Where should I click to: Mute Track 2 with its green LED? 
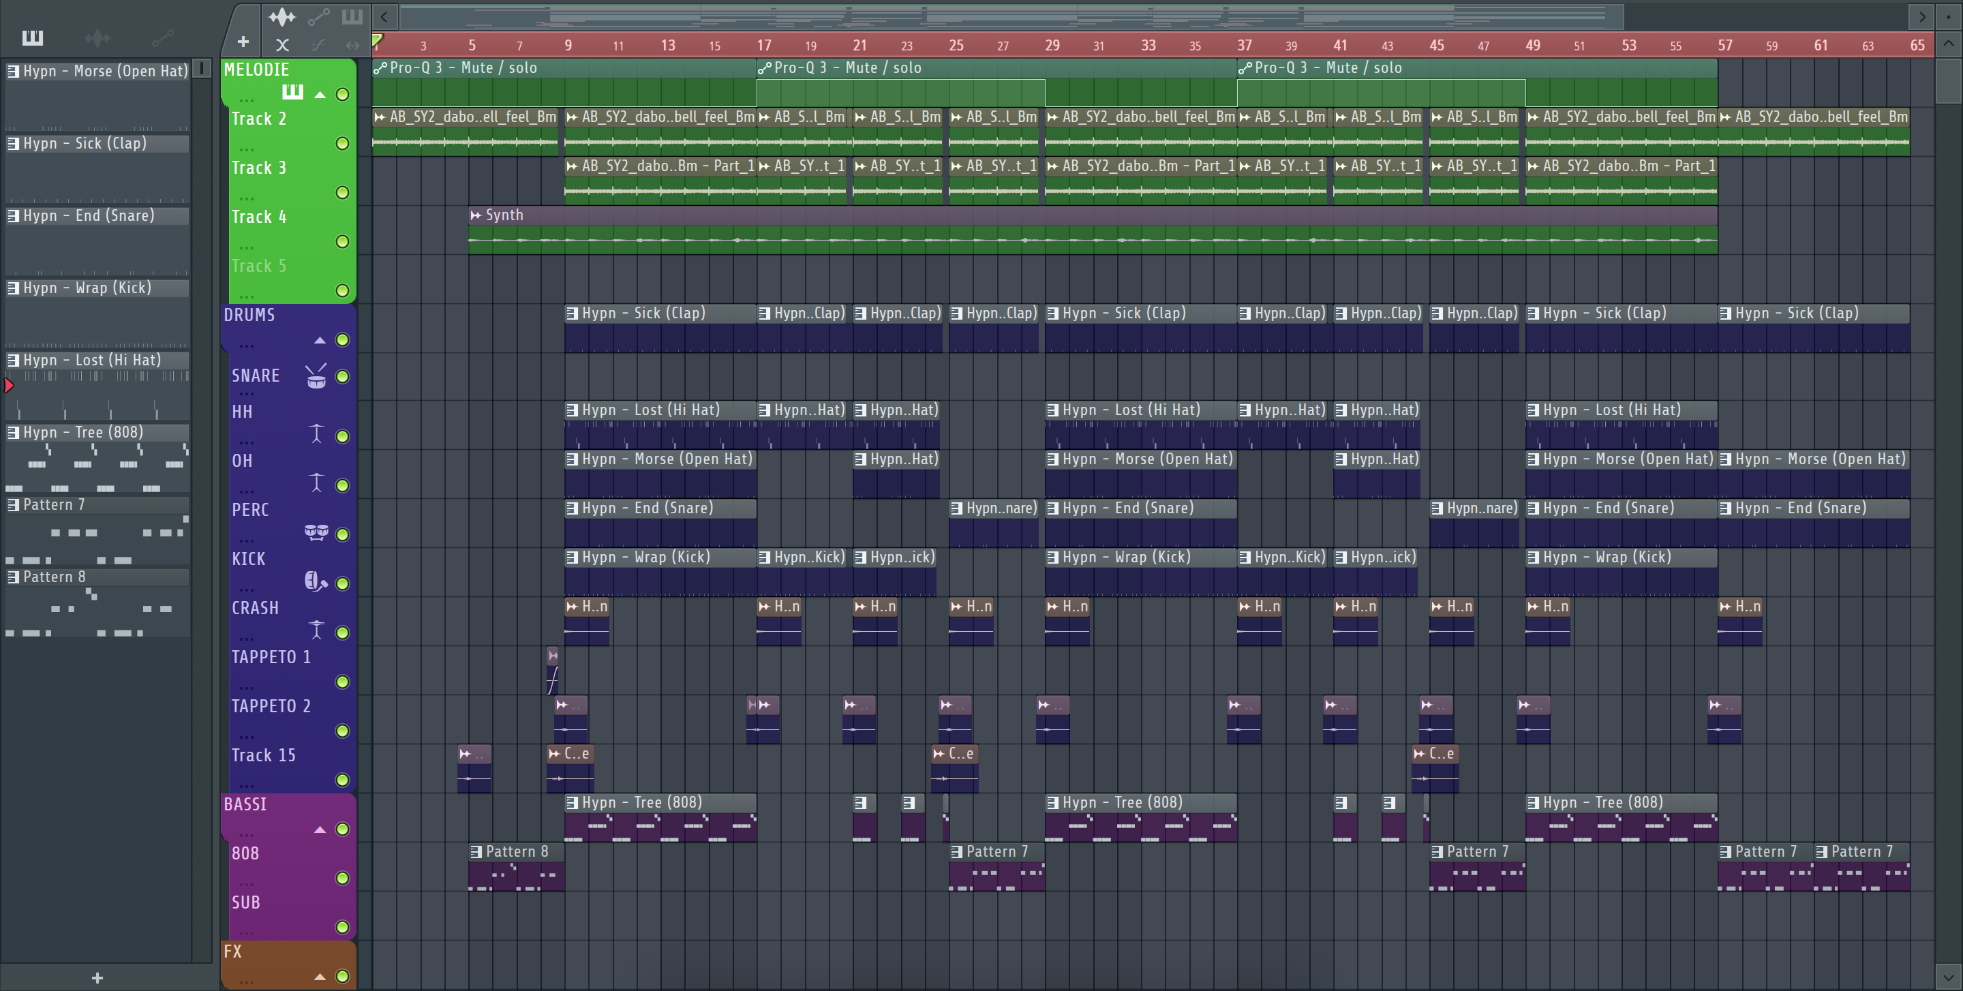pyautogui.click(x=343, y=143)
